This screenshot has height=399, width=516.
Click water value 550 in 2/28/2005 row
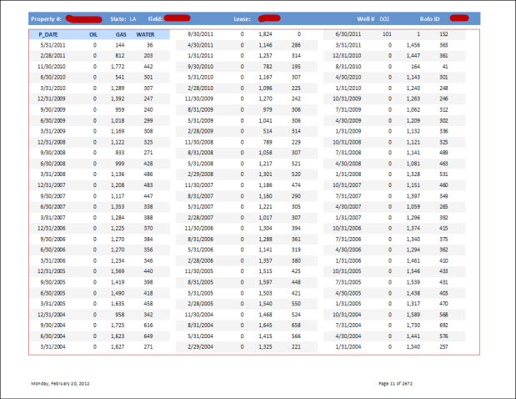(296, 304)
